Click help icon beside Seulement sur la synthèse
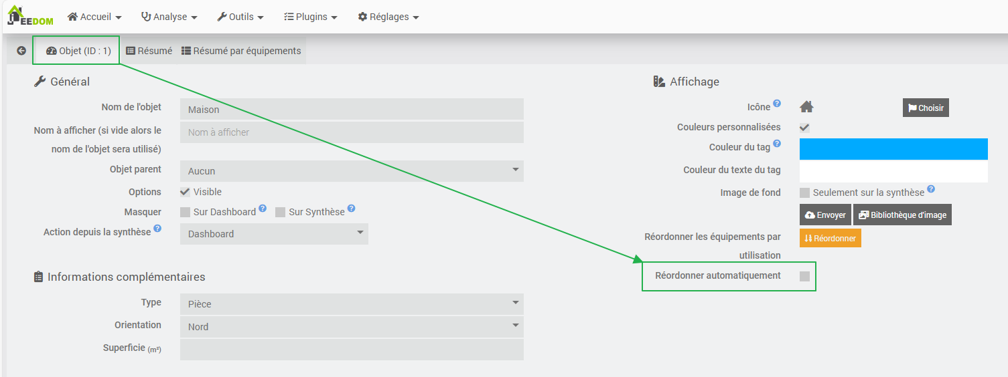The image size is (1008, 377). tap(931, 190)
